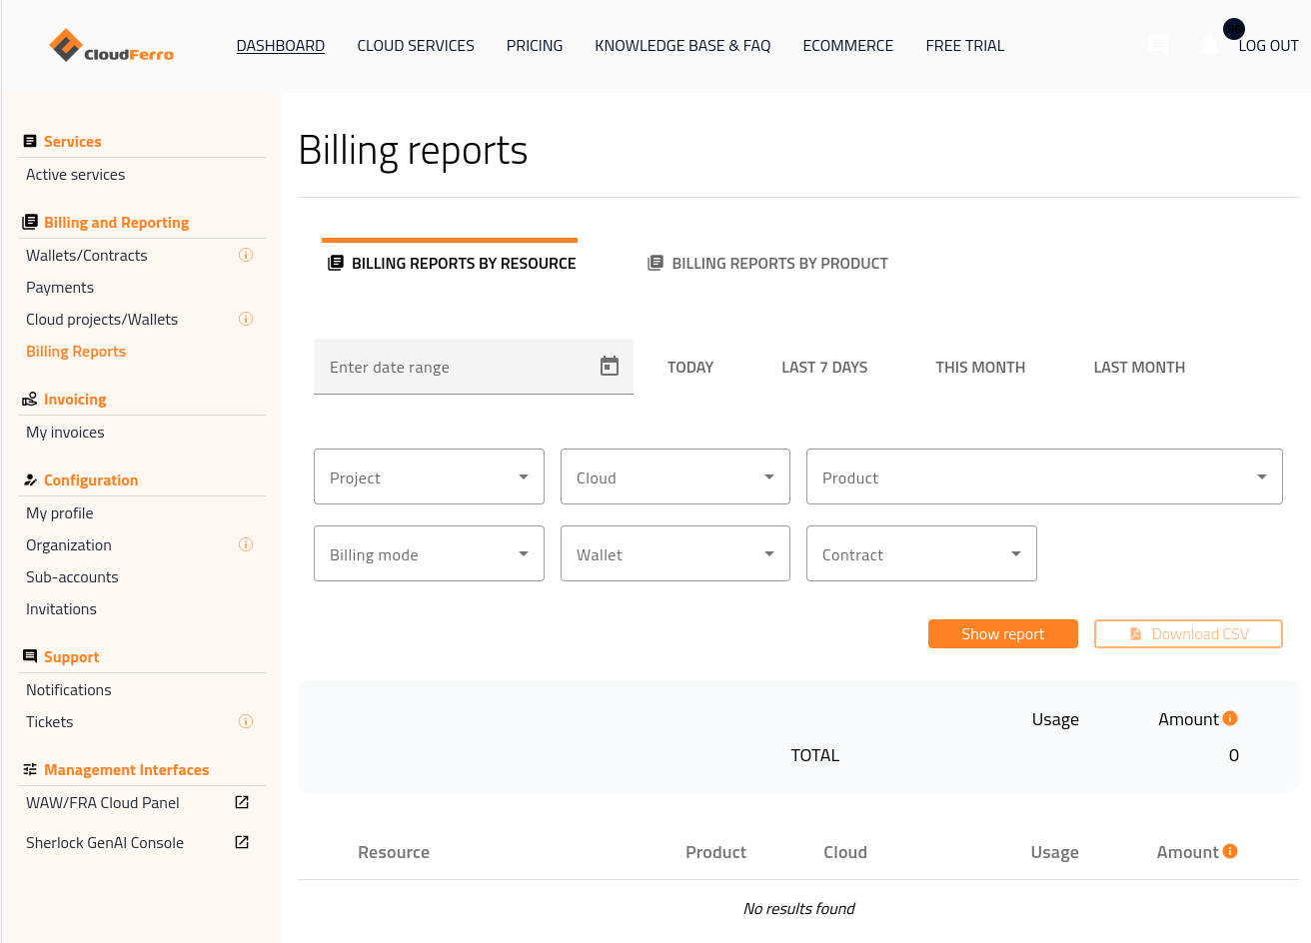Click the Enter date range field
The image size is (1311, 943).
[455, 367]
